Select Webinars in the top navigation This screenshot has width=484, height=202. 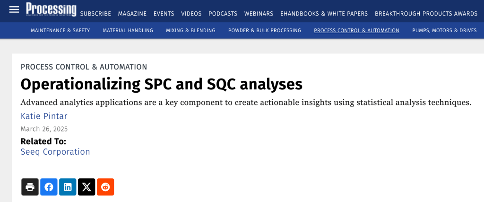coord(259,14)
